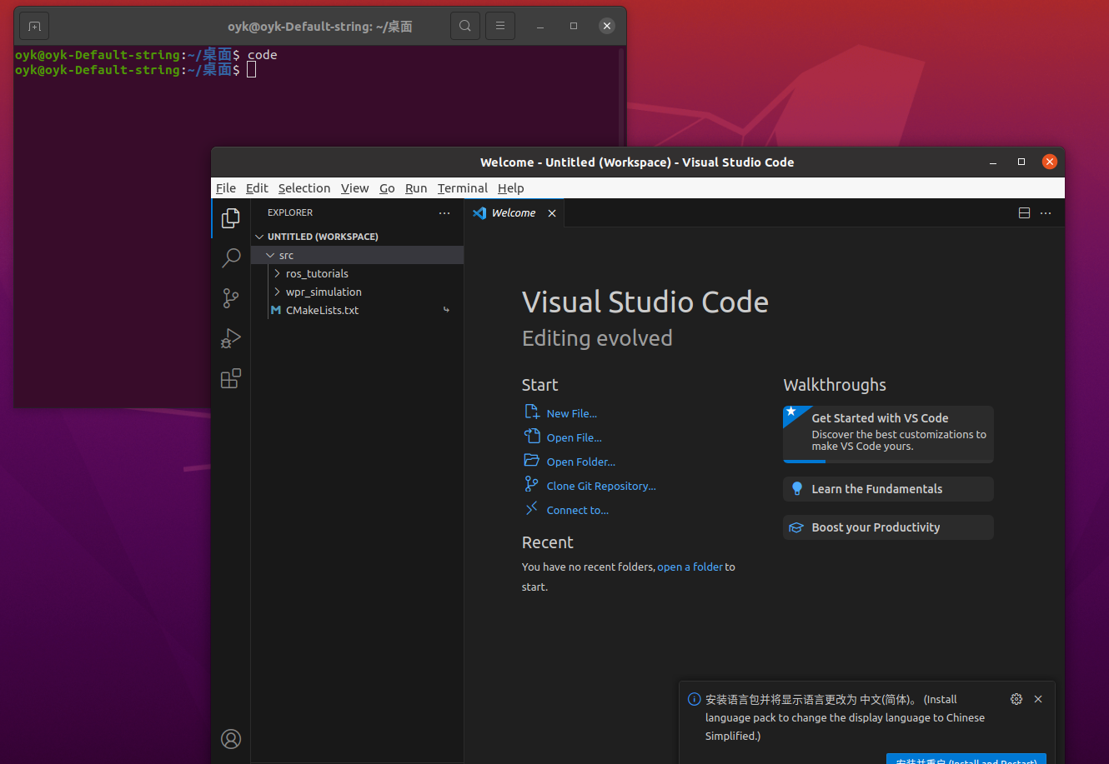Open editor more actions ellipsis

pos(1046,213)
